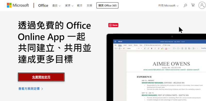
Task: Click the Paste clipboard icon in Word preview
Action: 119,48
